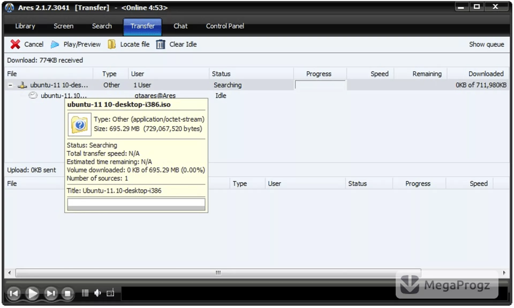Click the "Searching" status cell
This screenshot has height=308, width=514.
click(x=228, y=85)
